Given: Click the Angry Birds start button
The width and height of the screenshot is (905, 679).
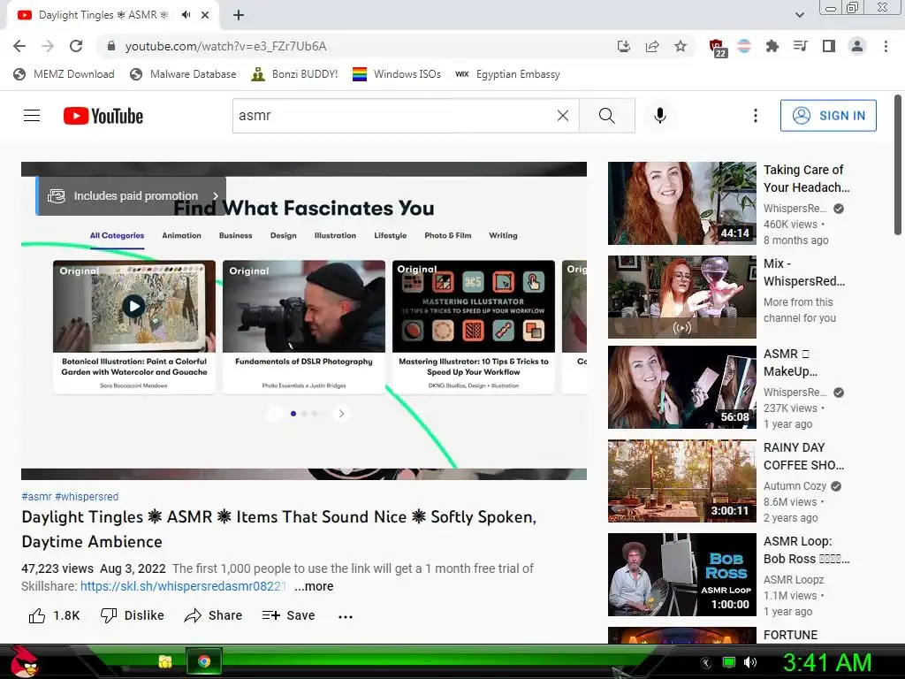Looking at the screenshot, I should [x=23, y=661].
